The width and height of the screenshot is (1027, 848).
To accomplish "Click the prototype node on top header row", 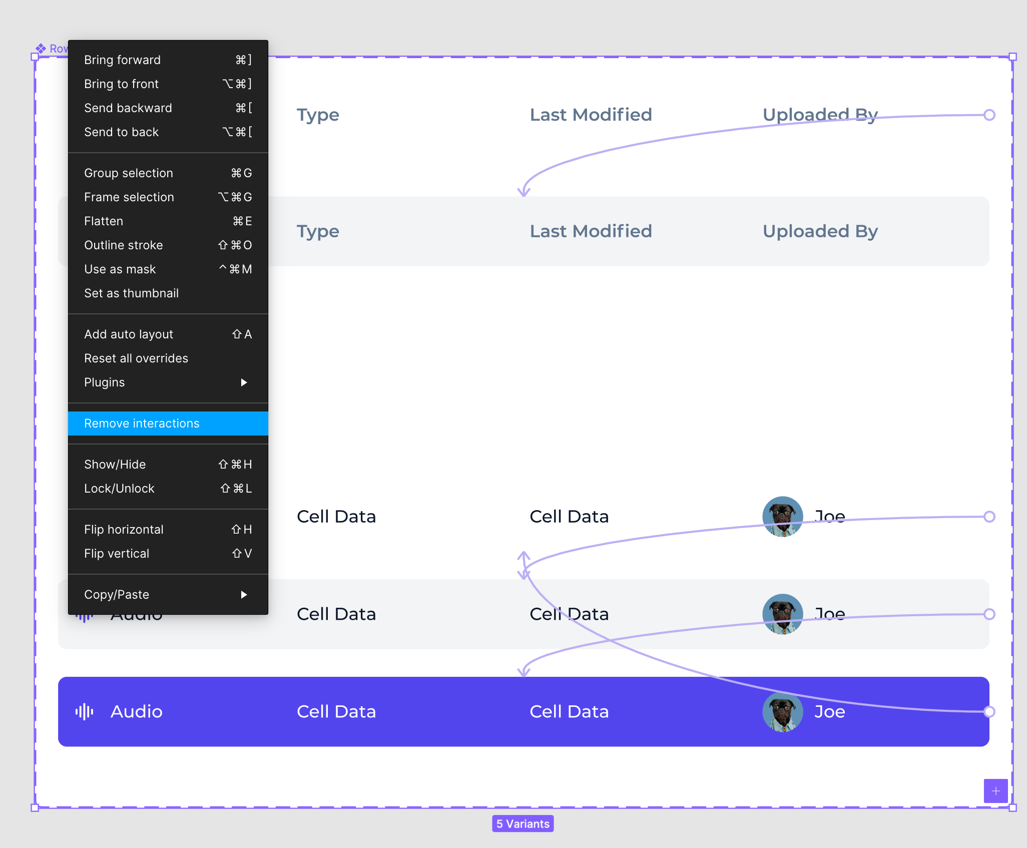I will (x=989, y=115).
